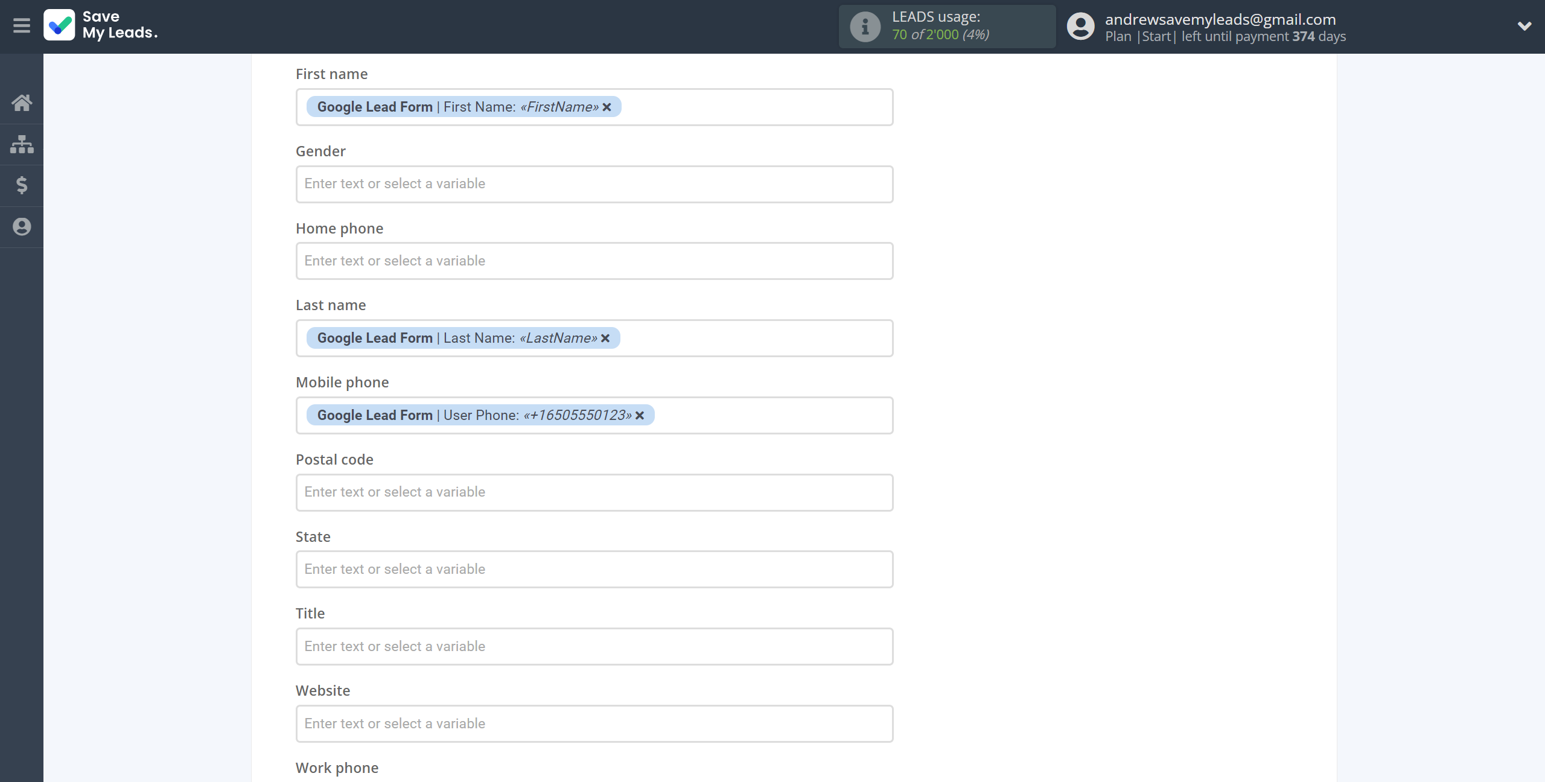Image resolution: width=1545 pixels, height=782 pixels.
Task: Click the Postal code input field
Action: pos(594,492)
